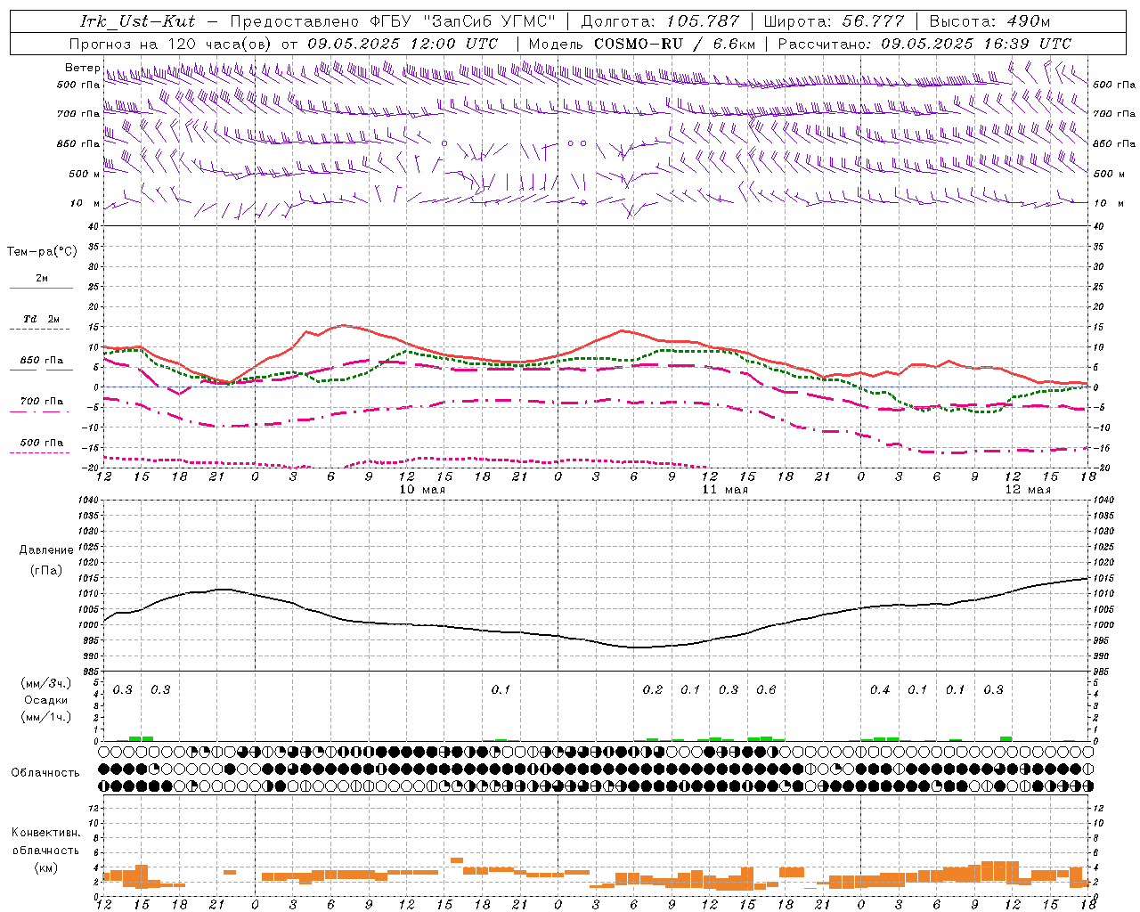This screenshot has width=1140, height=912.
Task: Click the (км) convective height unit label
Action: (46, 867)
